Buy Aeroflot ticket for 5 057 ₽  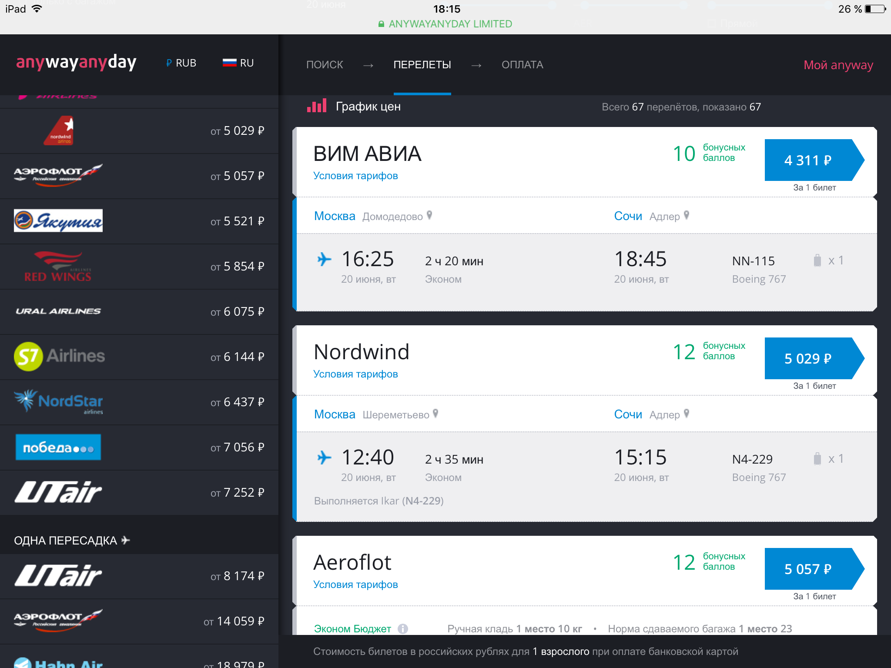pyautogui.click(x=814, y=569)
